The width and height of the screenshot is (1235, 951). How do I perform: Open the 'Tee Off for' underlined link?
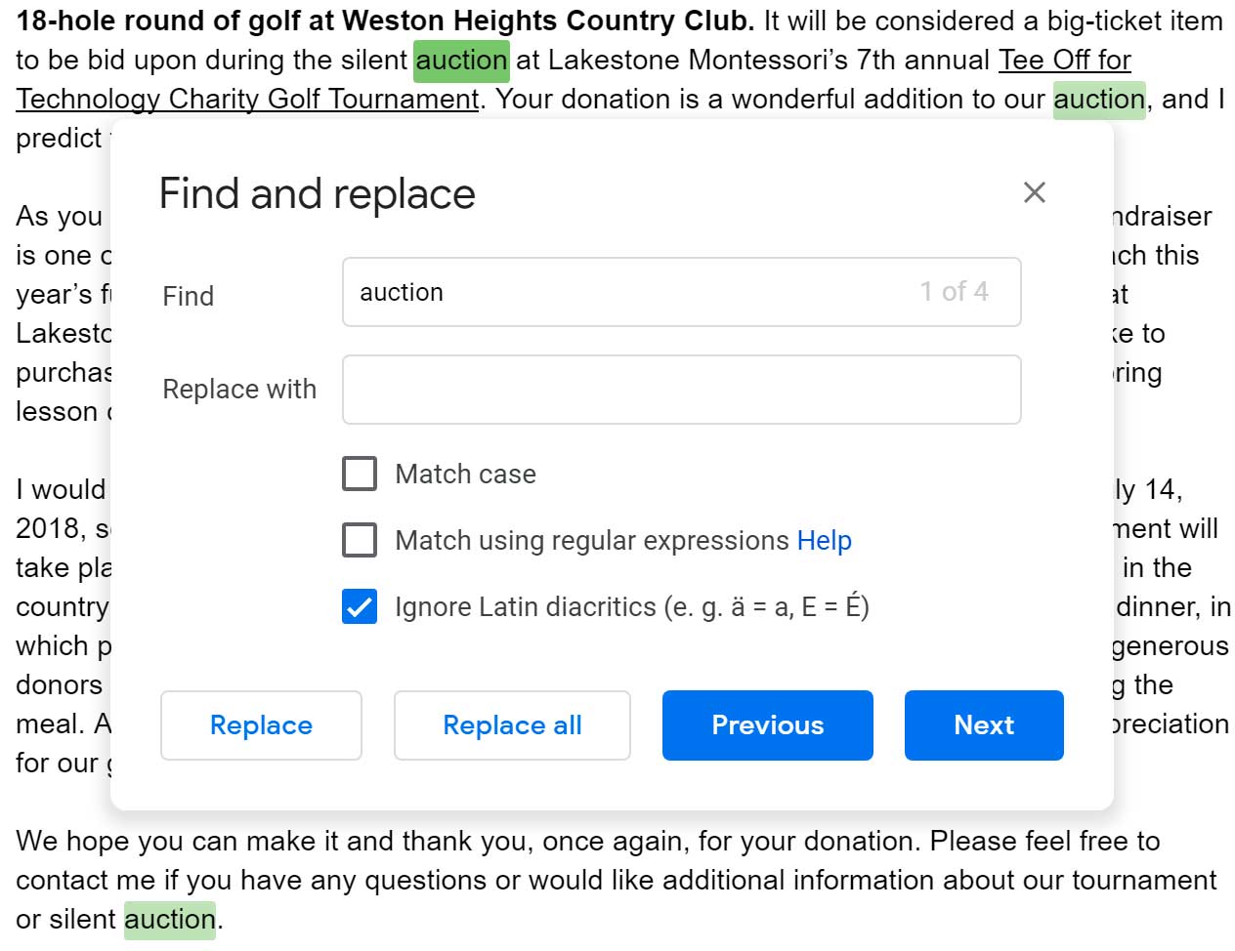click(x=1064, y=61)
